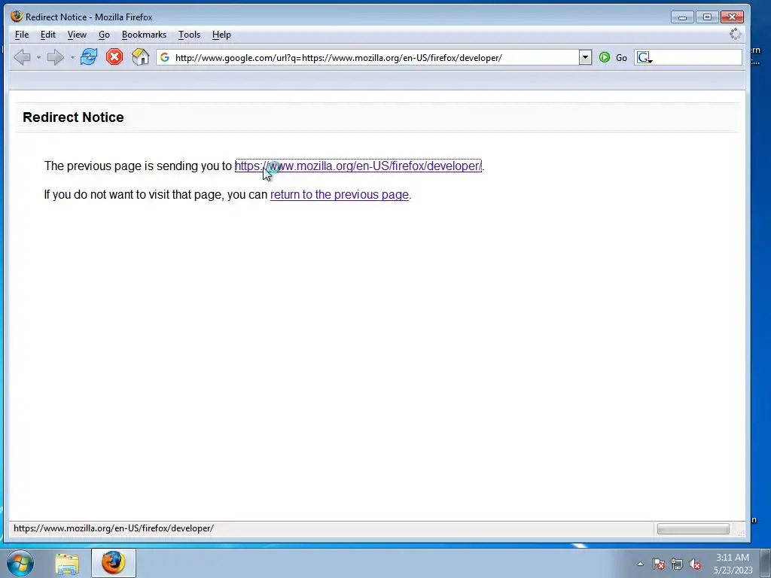
Task: Reload the current page
Action: 89,57
